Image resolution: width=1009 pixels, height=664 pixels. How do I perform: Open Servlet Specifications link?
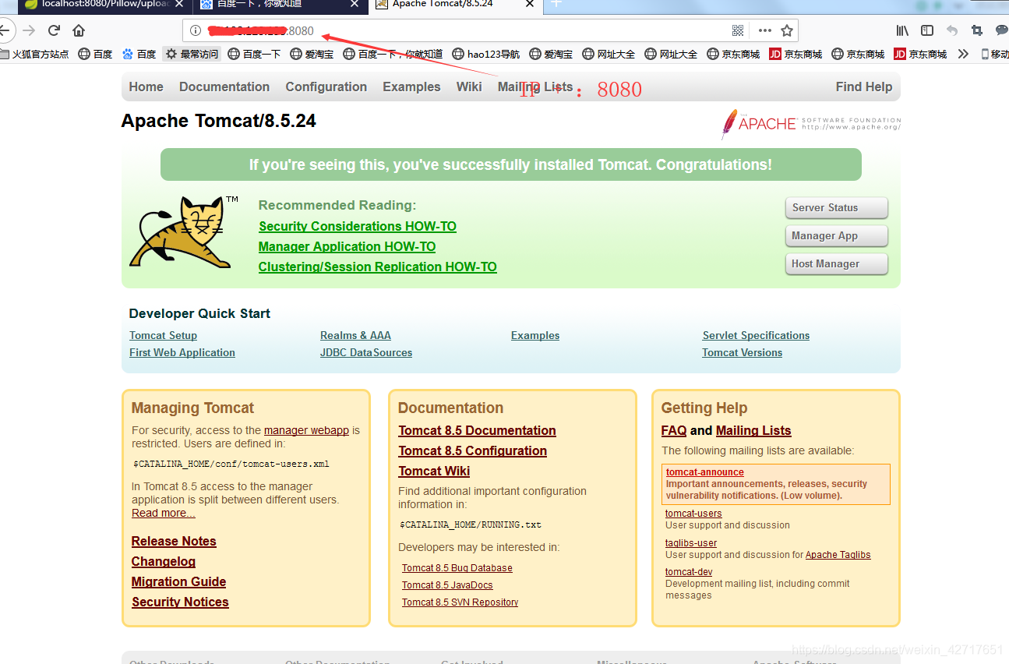click(756, 335)
